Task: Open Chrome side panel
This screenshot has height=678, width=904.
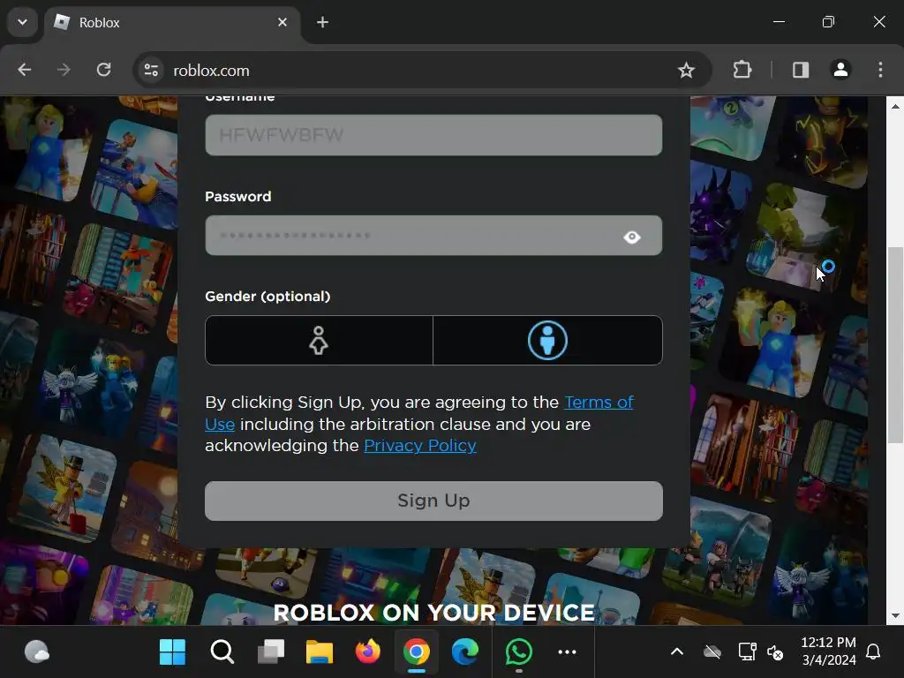Action: tap(800, 71)
